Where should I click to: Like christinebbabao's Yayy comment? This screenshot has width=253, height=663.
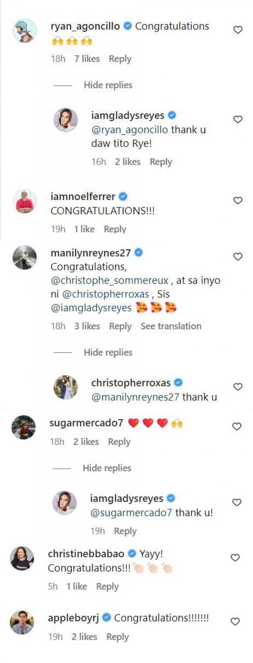pos(235,558)
